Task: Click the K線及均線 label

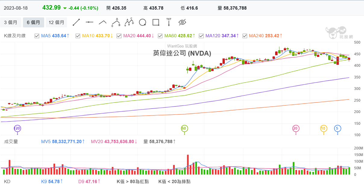Action: coord(15,36)
